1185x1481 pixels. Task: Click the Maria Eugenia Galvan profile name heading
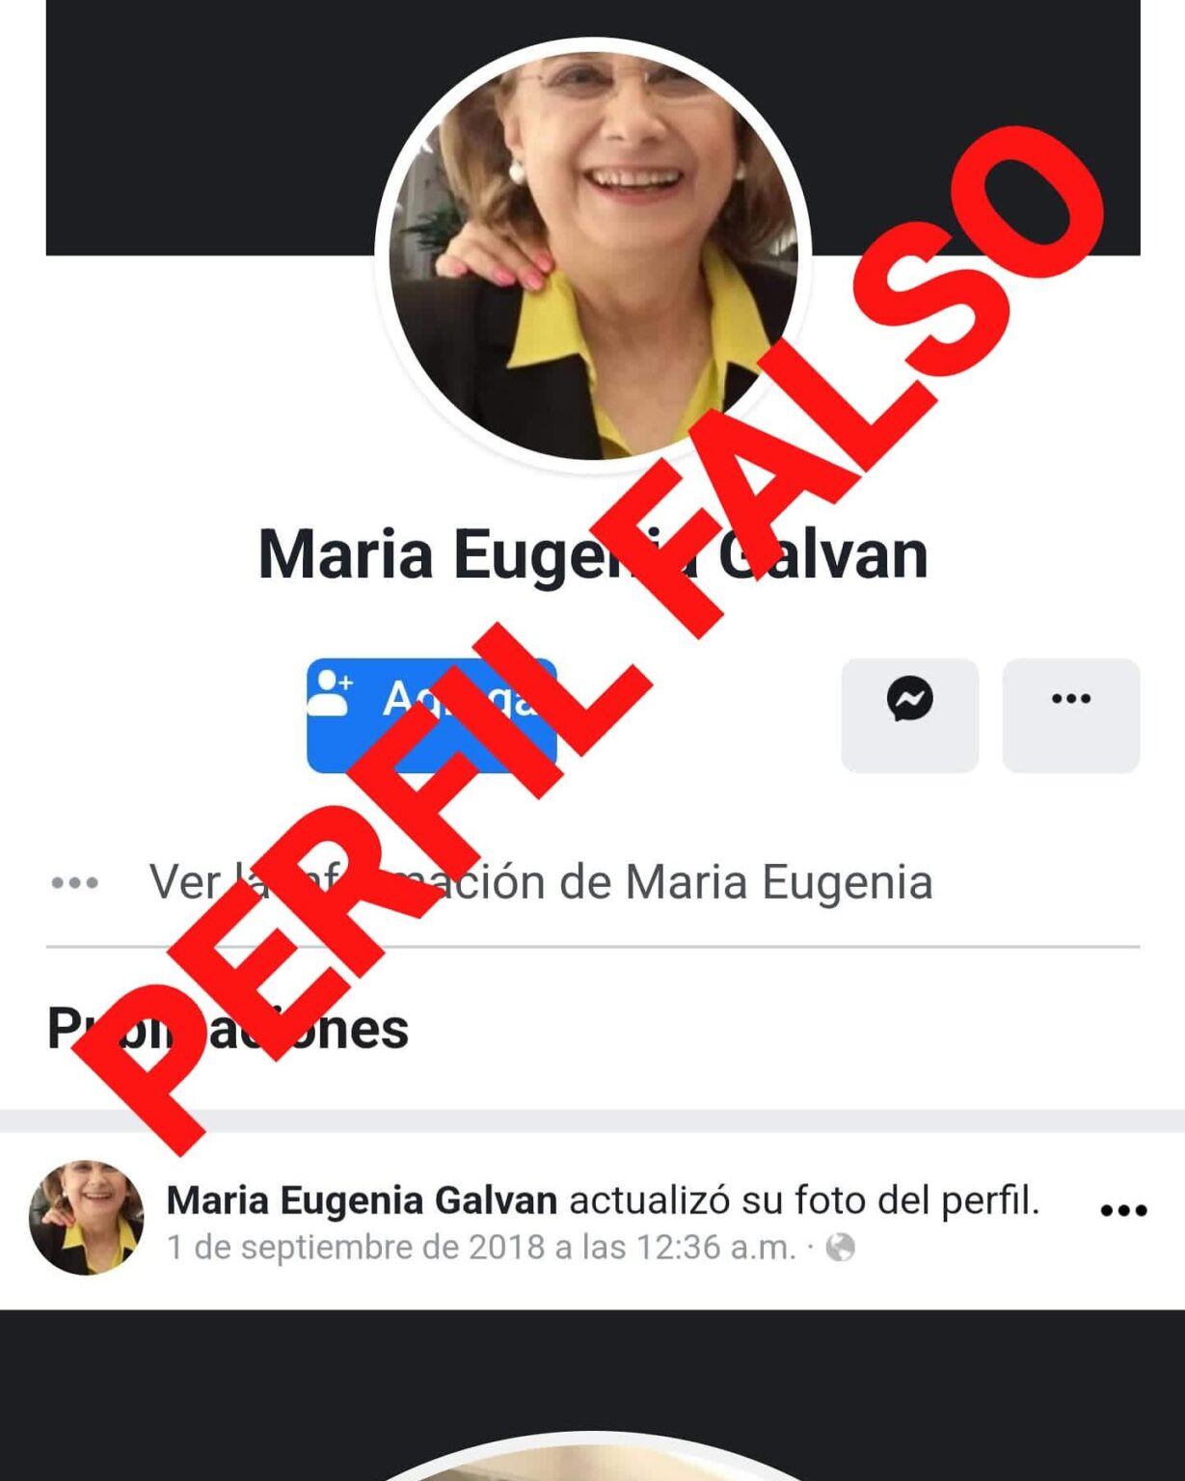tap(593, 555)
